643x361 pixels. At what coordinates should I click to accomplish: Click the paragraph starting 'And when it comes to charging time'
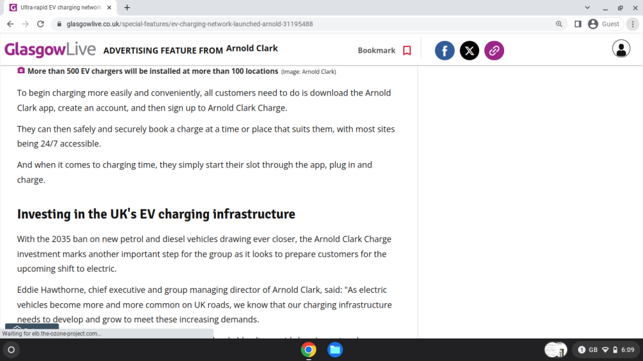(195, 172)
